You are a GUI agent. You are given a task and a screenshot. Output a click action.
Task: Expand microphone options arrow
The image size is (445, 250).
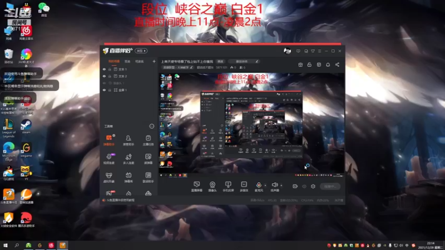click(x=265, y=186)
